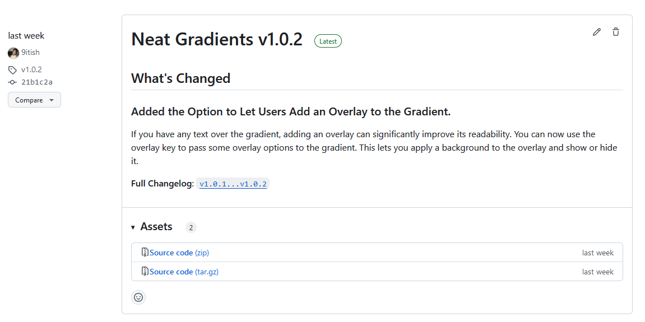Click the Assets count badge
This screenshot has height=322, width=645.
click(191, 227)
